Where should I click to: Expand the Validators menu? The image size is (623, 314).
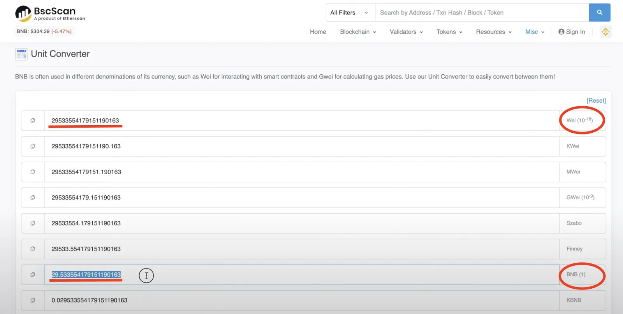406,32
